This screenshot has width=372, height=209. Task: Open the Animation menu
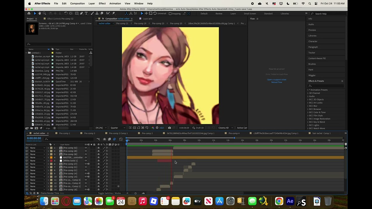(x=115, y=3)
